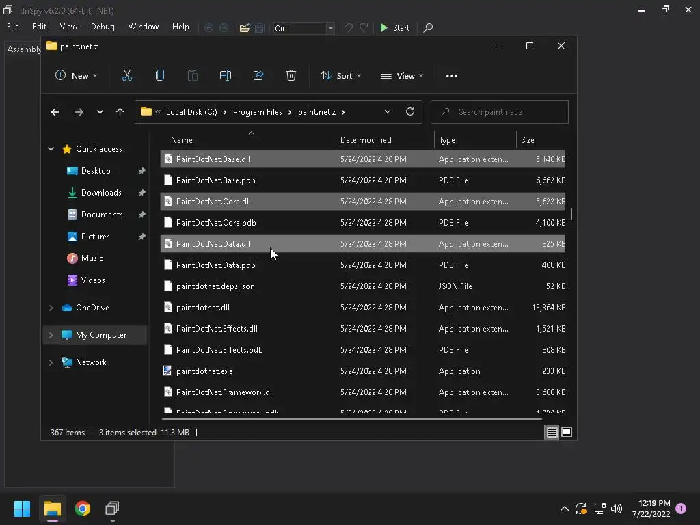This screenshot has height=525, width=700.
Task: Click the Cut scissors icon in Explorer toolbar
Action: click(x=126, y=75)
